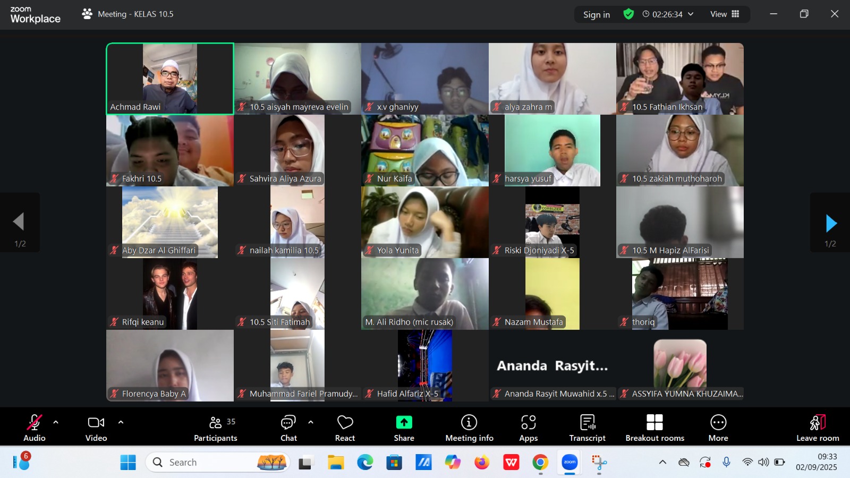Click Leave room button
The height and width of the screenshot is (478, 850).
817,428
